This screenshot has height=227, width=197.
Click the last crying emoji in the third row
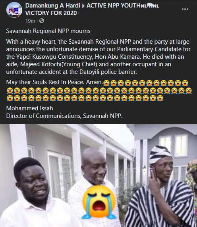(160, 98)
